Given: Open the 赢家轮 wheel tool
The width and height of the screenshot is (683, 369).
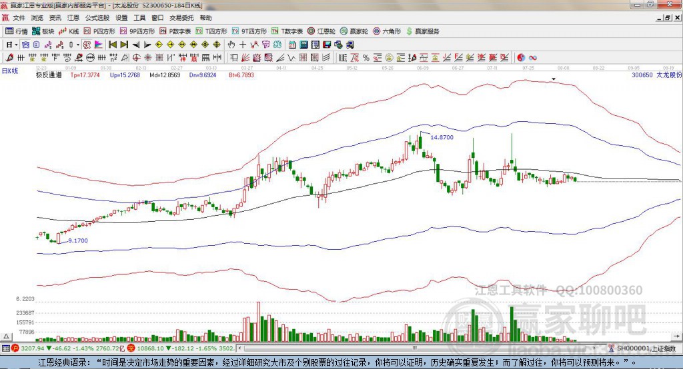Looking at the screenshot, I should pyautogui.click(x=354, y=31).
